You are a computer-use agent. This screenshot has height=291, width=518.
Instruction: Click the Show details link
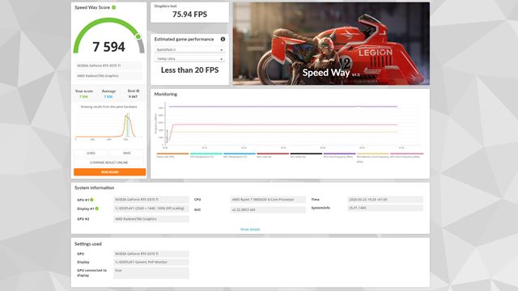[250, 230]
